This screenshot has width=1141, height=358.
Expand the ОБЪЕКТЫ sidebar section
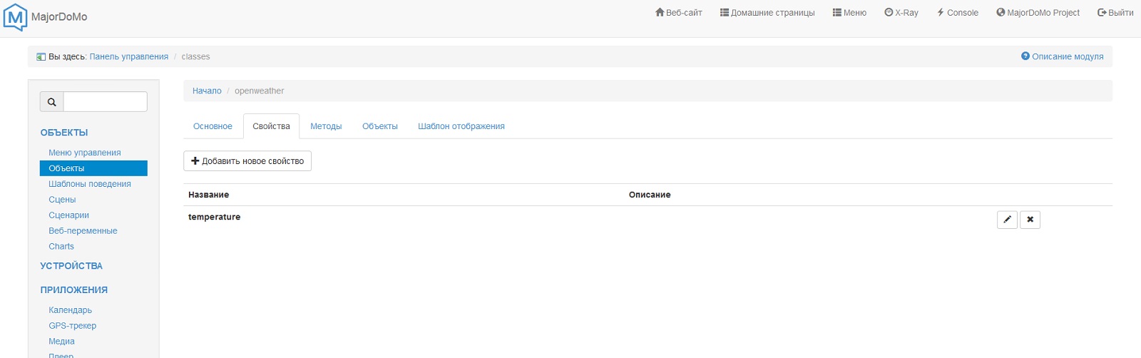(64, 133)
